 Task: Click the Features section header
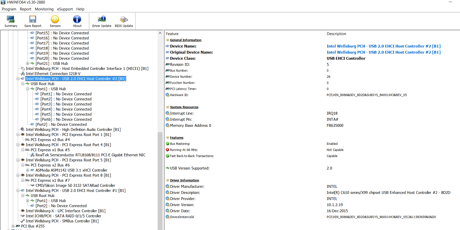coord(177,137)
